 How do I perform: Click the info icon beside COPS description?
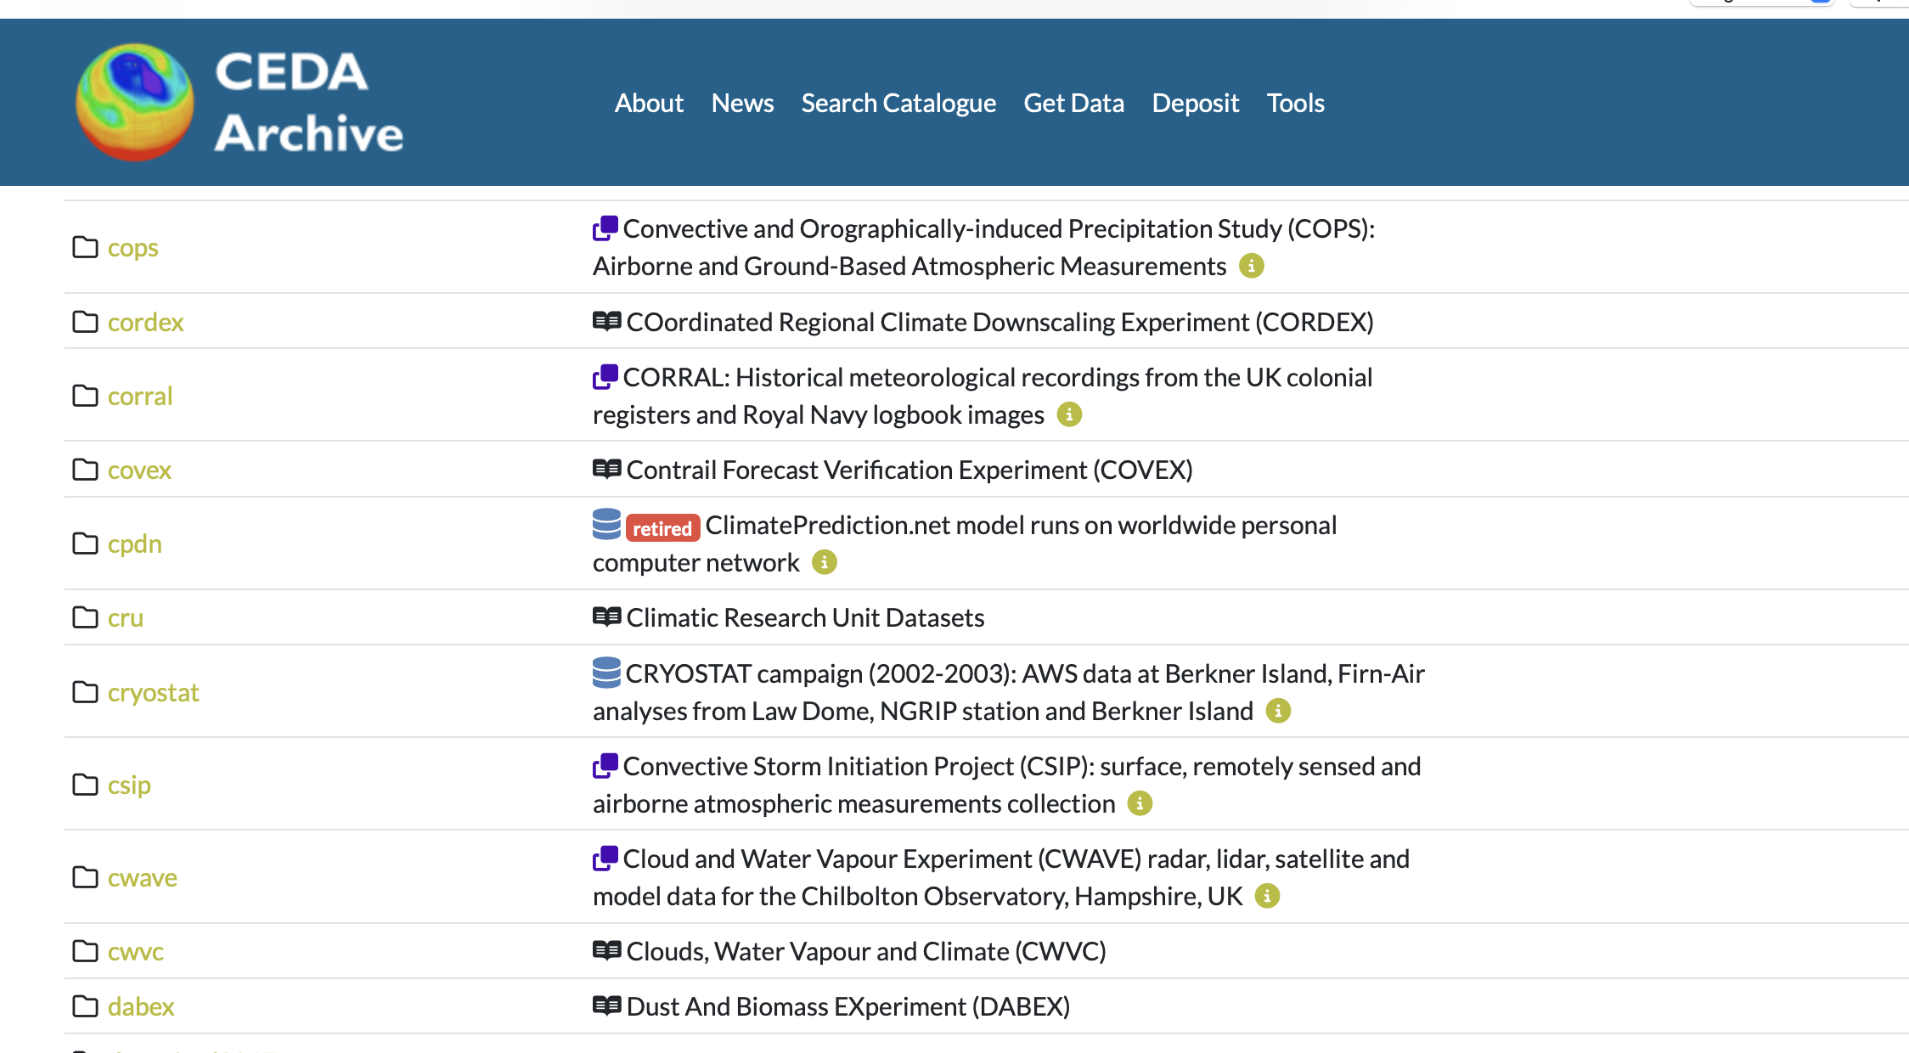point(1251,266)
